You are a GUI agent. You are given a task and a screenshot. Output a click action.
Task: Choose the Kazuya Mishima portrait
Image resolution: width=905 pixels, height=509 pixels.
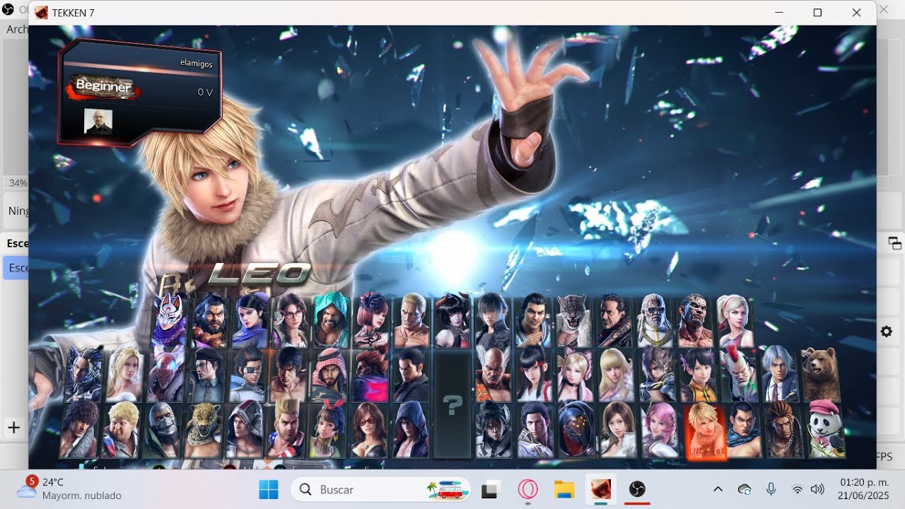click(x=412, y=375)
